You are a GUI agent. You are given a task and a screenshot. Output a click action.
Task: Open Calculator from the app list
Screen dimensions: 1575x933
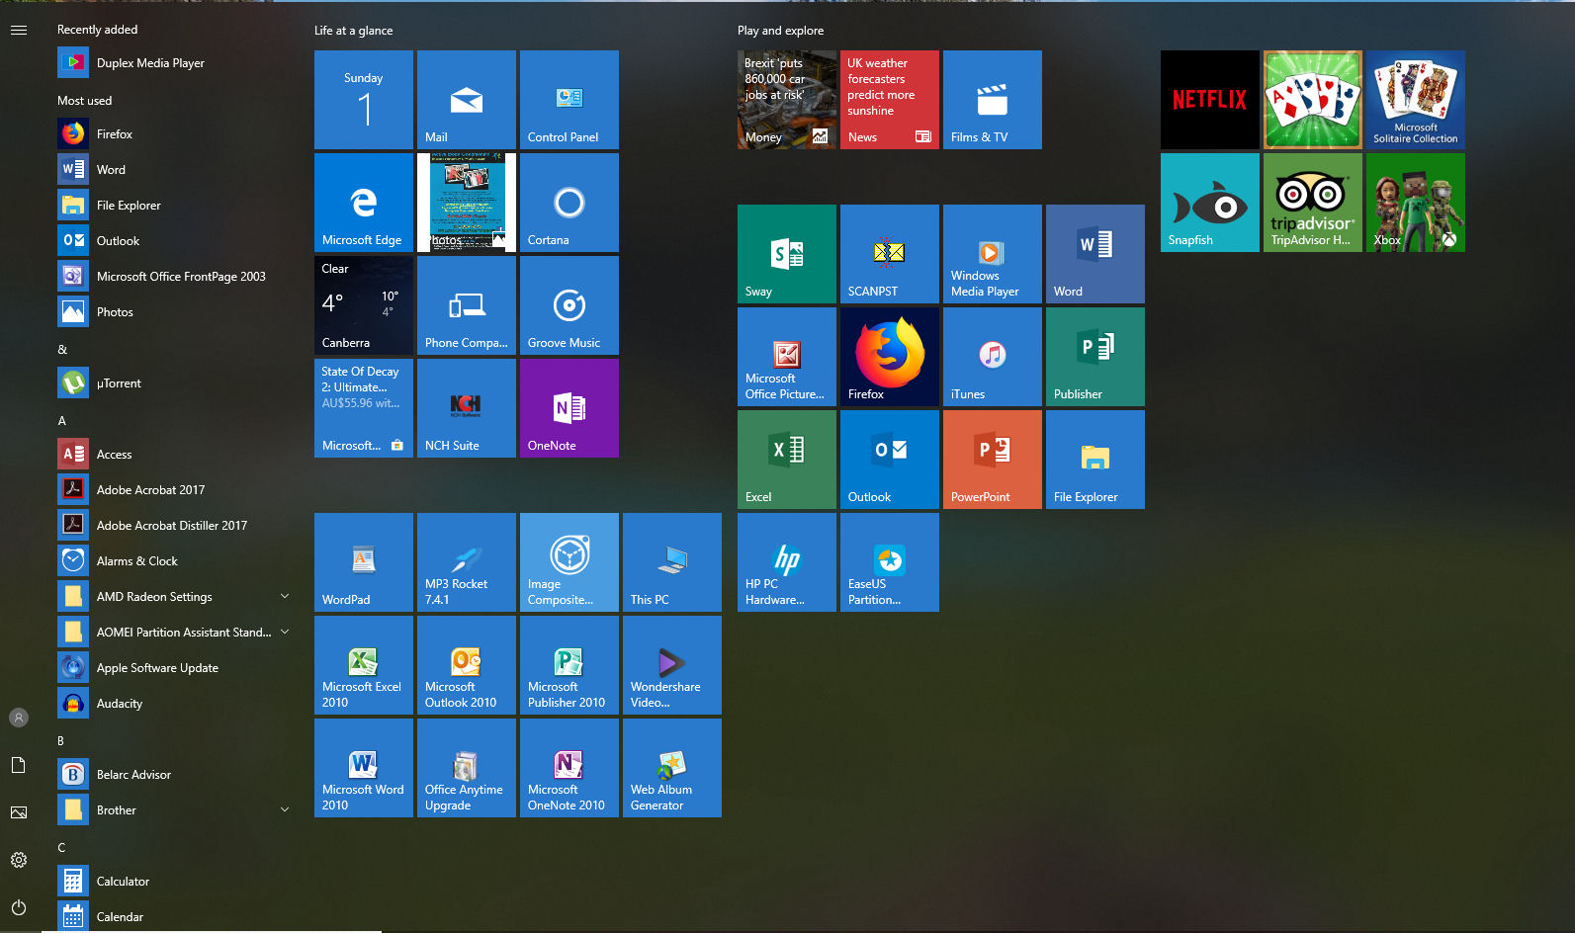[174, 882]
